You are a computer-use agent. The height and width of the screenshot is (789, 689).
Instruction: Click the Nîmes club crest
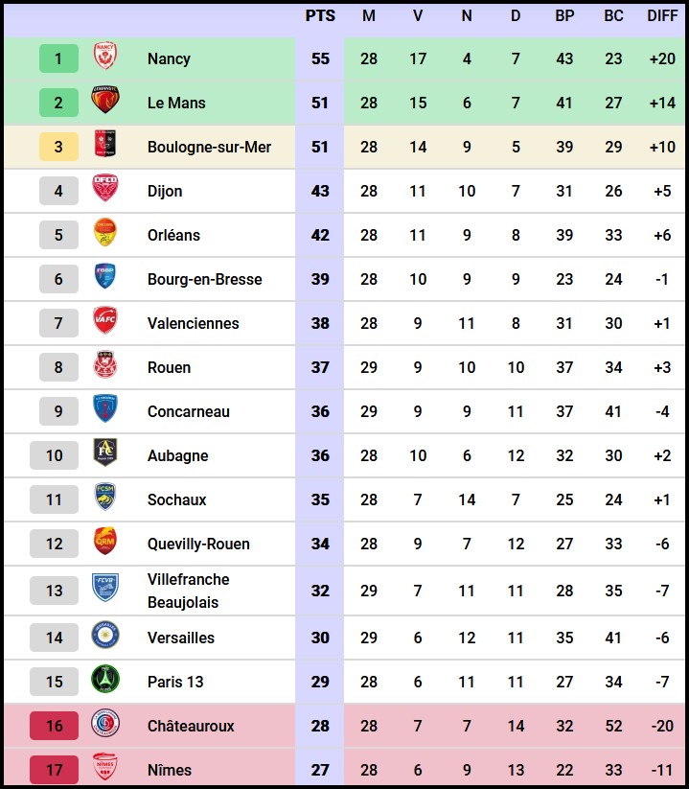coord(104,770)
